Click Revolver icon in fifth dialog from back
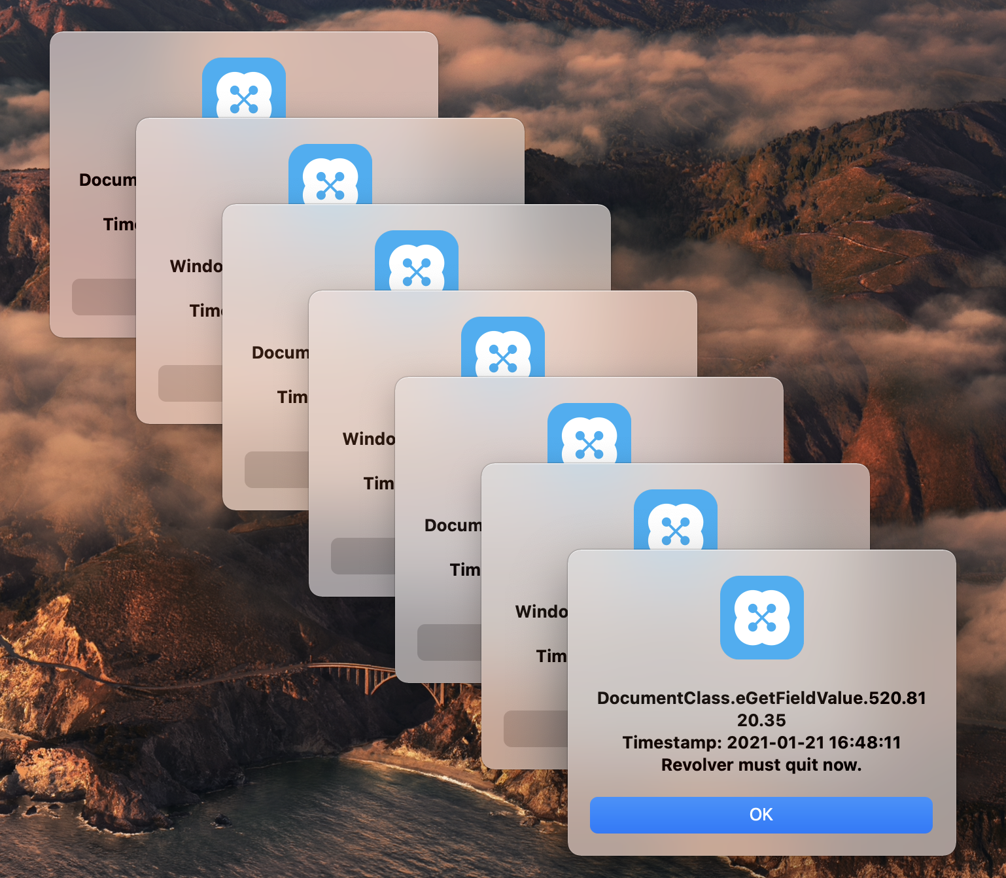This screenshot has width=1006, height=878. 589,434
